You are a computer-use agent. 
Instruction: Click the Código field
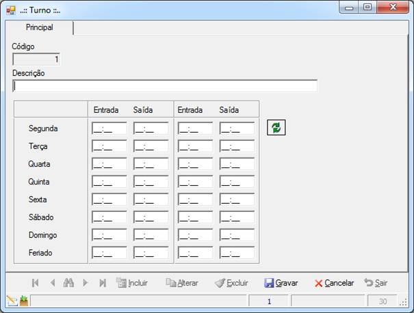click(36, 59)
